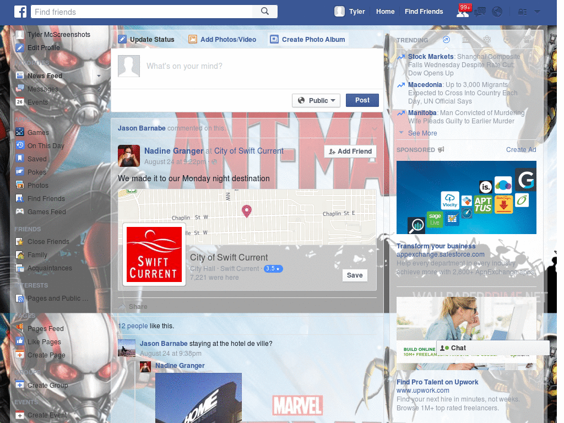The height and width of the screenshot is (423, 564).
Task: Open the Create Ad link
Action: coord(521,150)
